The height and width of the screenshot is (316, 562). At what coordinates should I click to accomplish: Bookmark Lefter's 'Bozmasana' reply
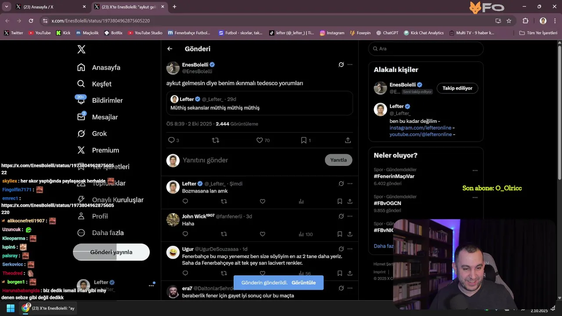tap(340, 201)
